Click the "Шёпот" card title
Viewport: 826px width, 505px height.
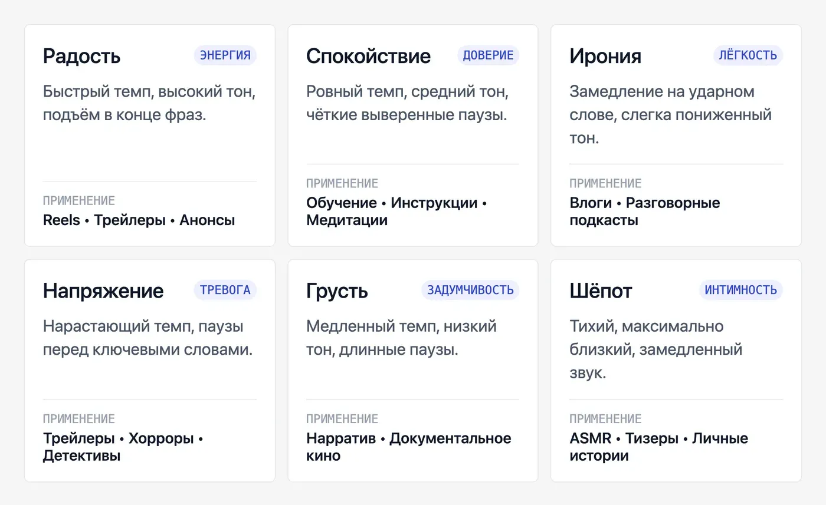click(601, 291)
